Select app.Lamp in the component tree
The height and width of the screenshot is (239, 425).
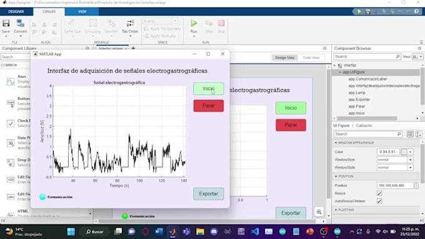pyautogui.click(x=357, y=92)
